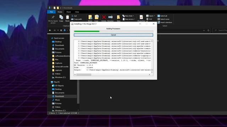Click the log horizontal scrollbar thumb
This screenshot has width=227, height=127.
click(84, 74)
